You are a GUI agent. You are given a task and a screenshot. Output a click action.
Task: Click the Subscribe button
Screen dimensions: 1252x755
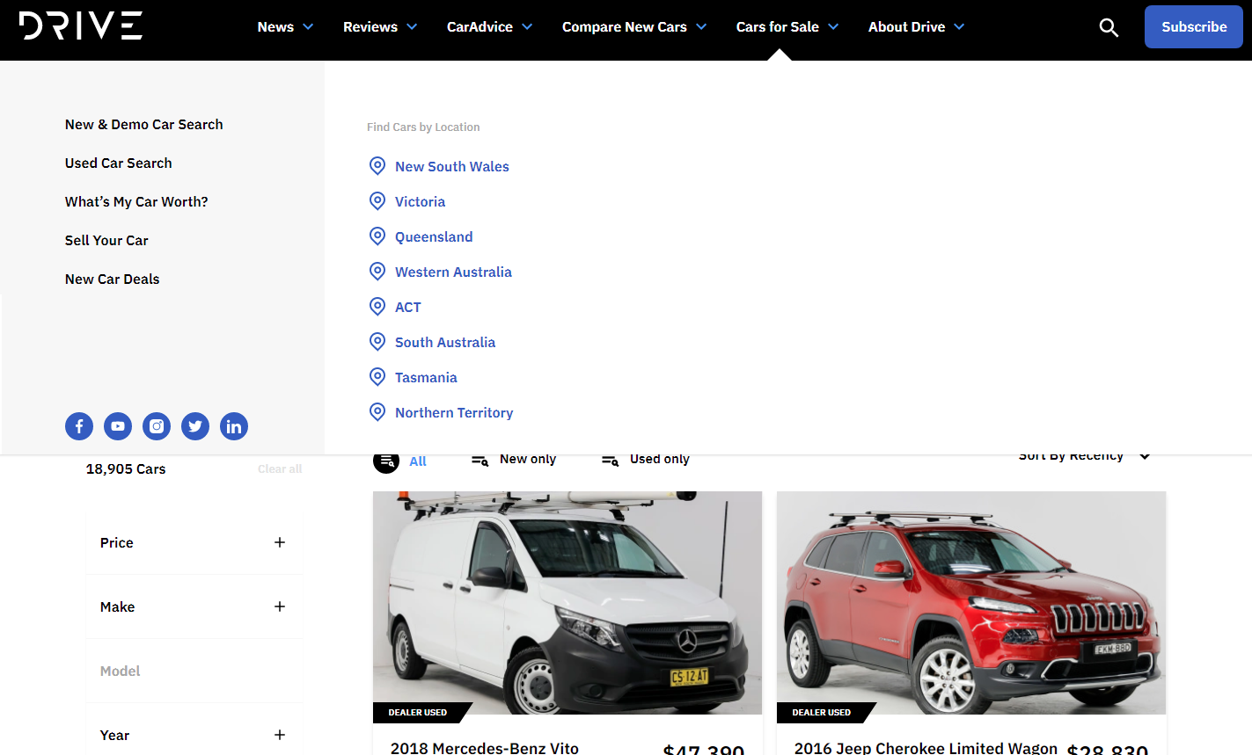click(x=1193, y=27)
